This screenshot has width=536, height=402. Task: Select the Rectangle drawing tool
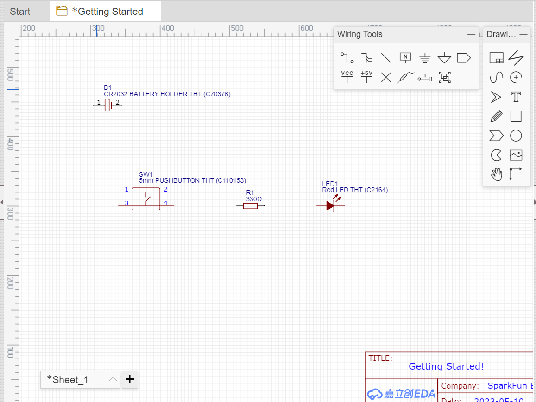click(x=516, y=116)
